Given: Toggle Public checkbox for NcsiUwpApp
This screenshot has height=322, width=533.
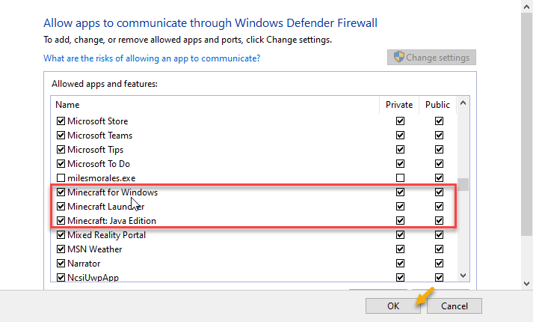Looking at the screenshot, I should 439,277.
